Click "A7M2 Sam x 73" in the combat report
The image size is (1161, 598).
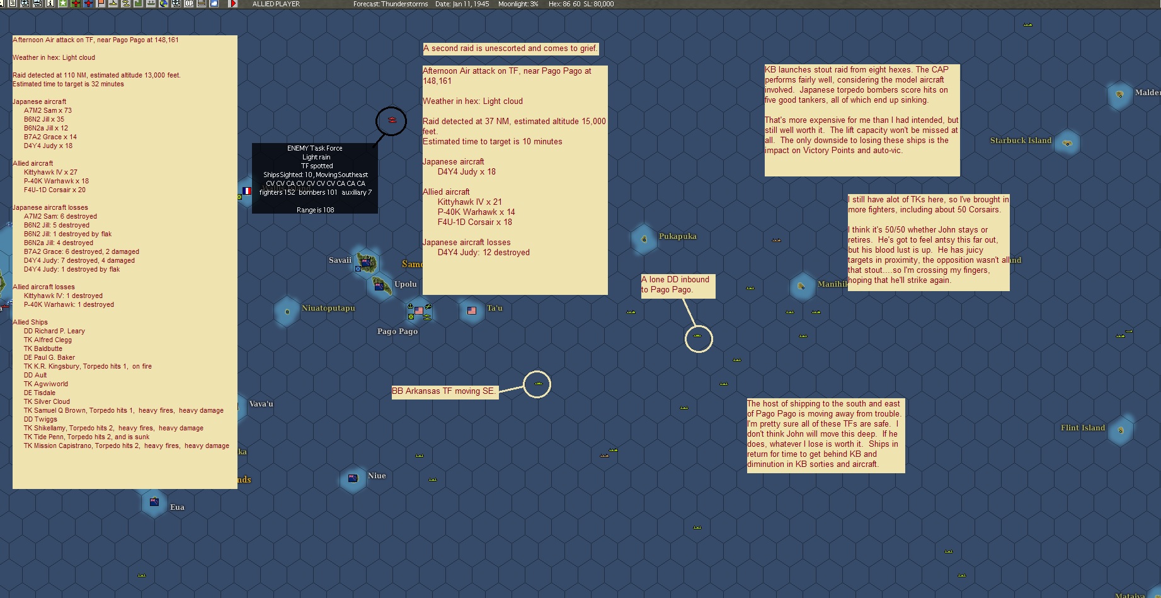[48, 110]
